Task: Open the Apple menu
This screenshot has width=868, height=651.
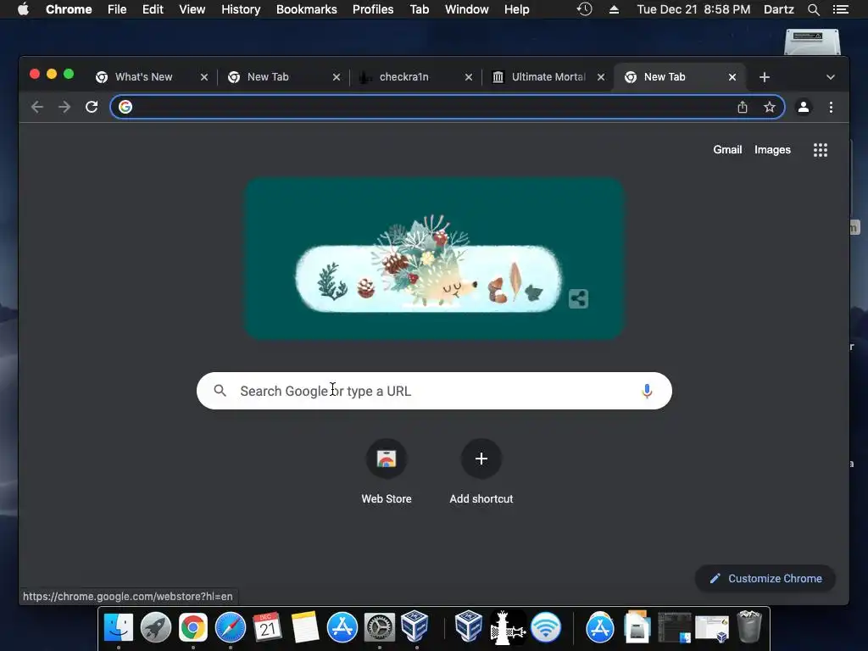Action: coord(23,9)
